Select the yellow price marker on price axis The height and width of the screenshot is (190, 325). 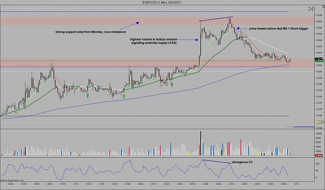click(319, 122)
